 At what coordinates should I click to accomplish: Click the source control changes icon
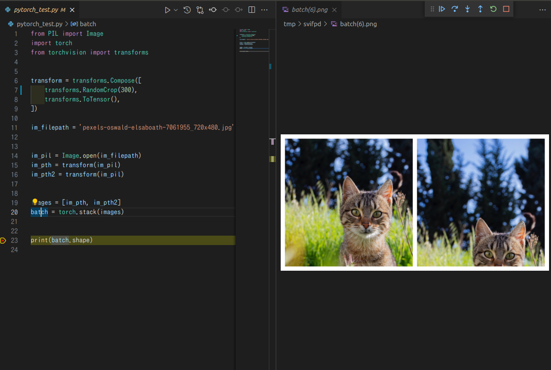coord(200,10)
